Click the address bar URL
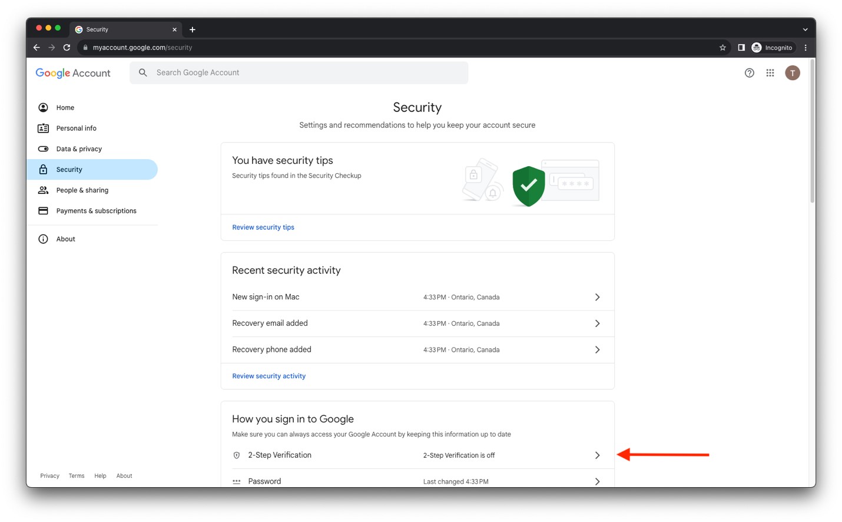The height and width of the screenshot is (522, 842). click(142, 48)
